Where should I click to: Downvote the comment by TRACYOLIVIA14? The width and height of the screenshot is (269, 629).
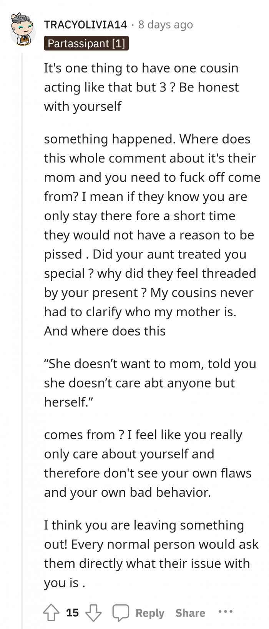tap(93, 612)
